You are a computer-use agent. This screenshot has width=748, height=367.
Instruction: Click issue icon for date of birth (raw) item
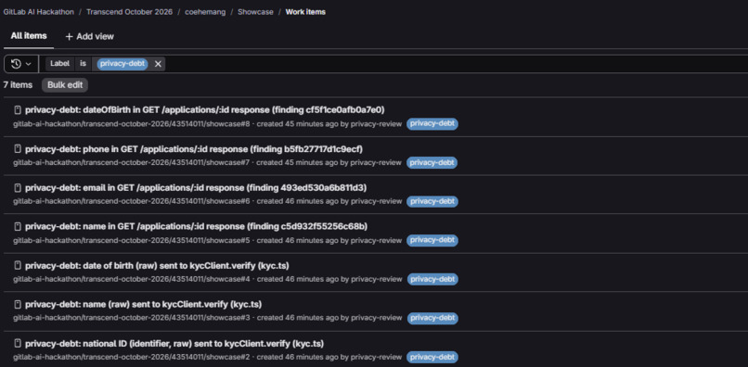(x=18, y=265)
